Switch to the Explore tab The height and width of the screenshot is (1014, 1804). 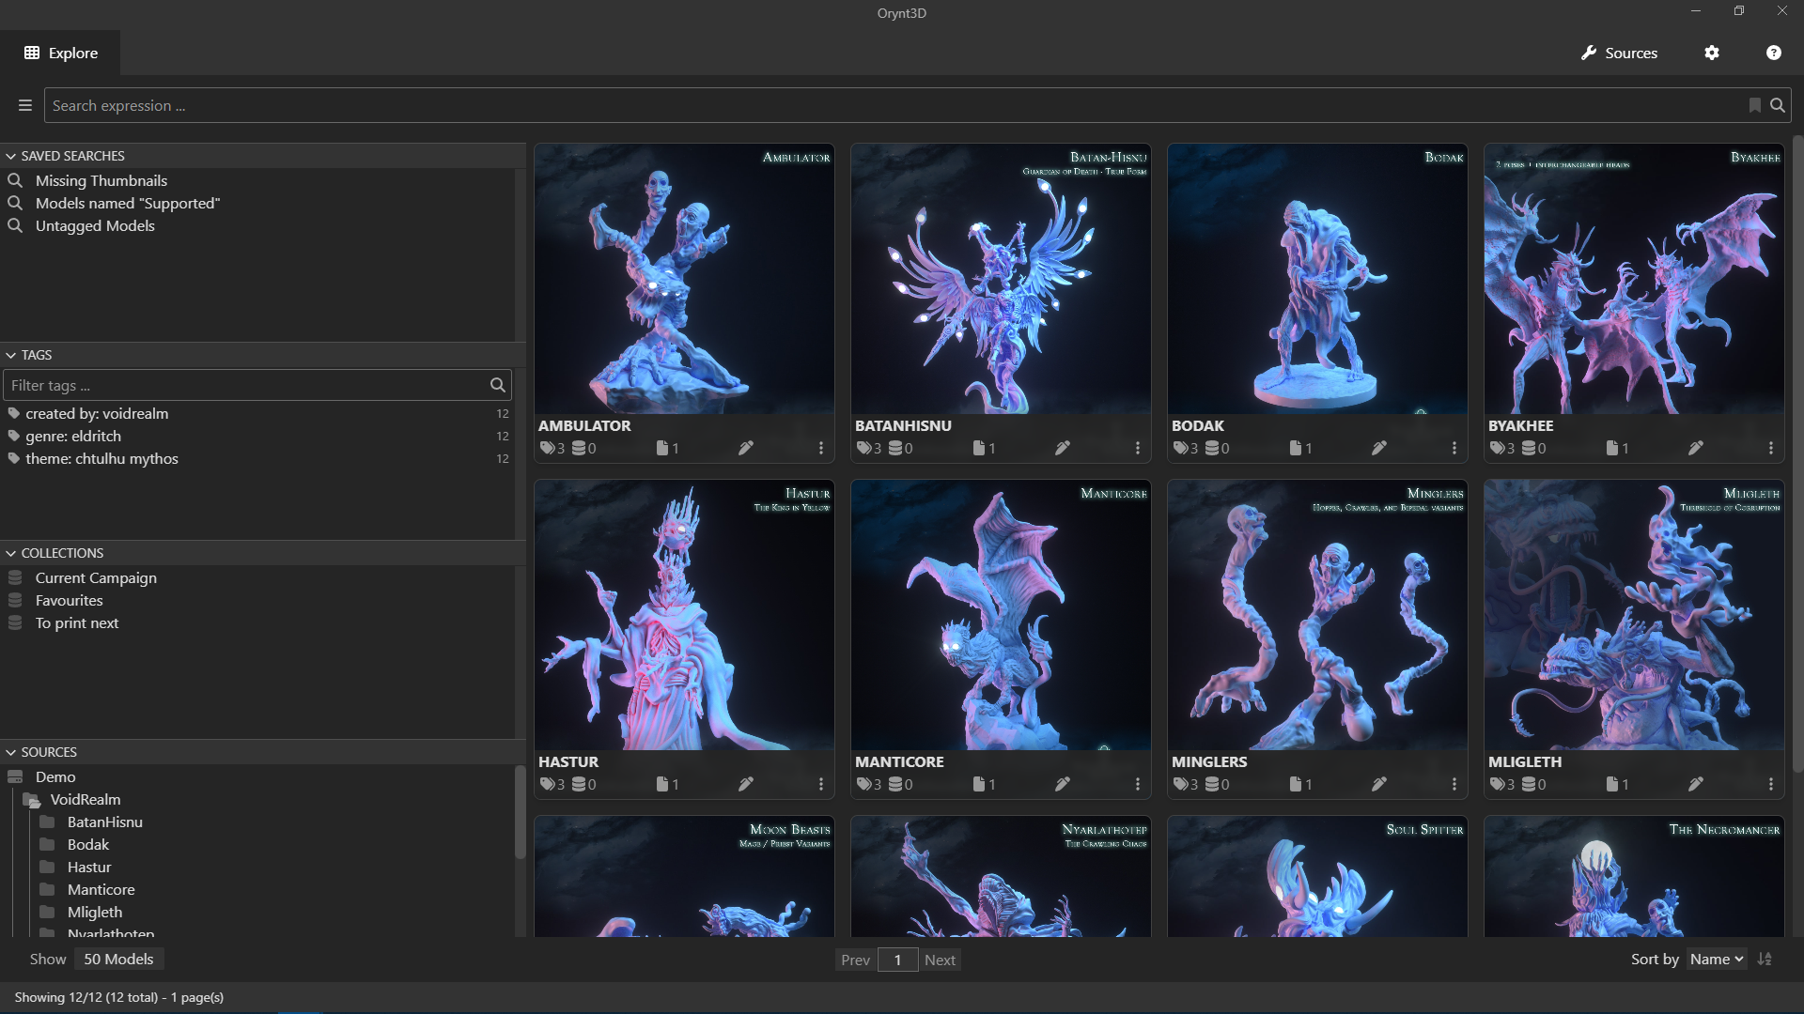60,53
